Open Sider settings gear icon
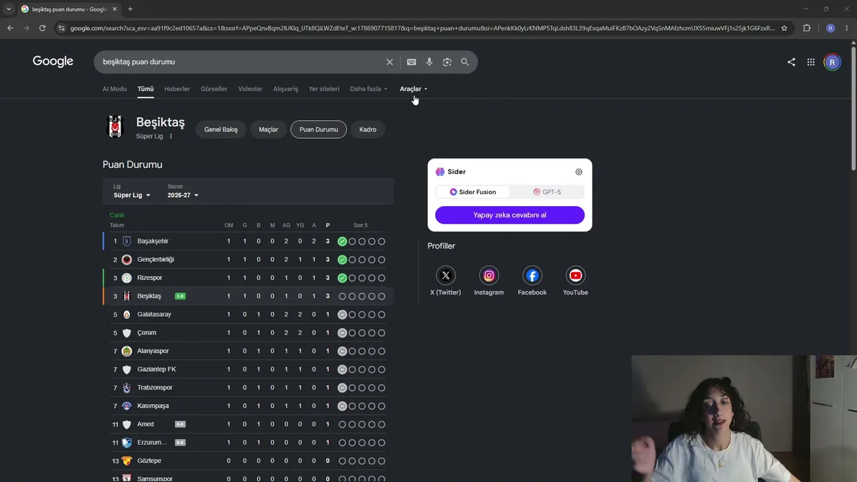857x482 pixels. pos(579,172)
